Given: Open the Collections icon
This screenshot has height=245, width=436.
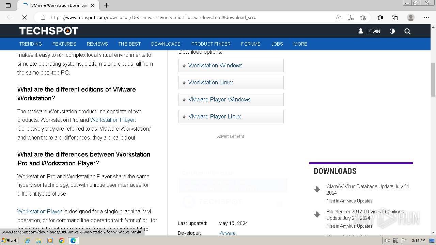Looking at the screenshot, I should [395, 17].
